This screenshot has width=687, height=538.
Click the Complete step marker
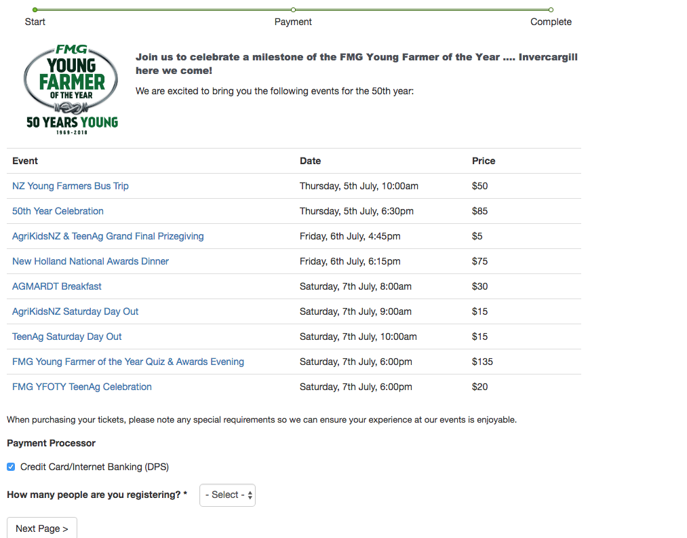[x=551, y=10]
